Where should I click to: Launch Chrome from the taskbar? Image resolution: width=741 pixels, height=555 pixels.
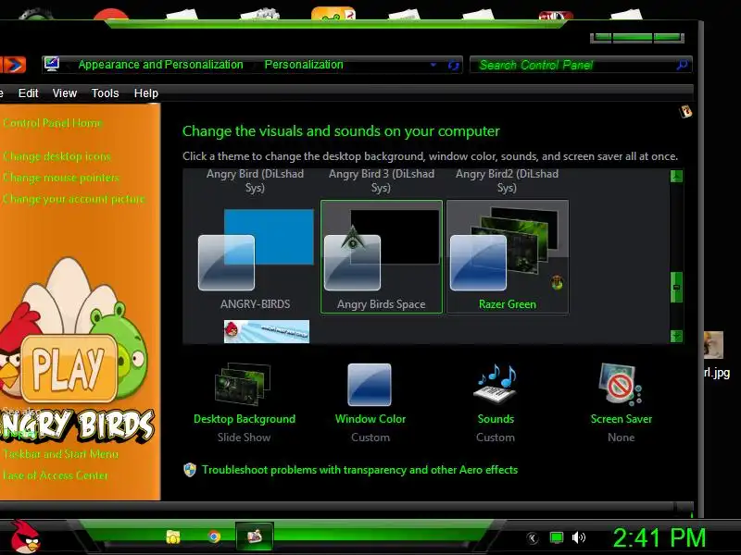pyautogui.click(x=214, y=536)
